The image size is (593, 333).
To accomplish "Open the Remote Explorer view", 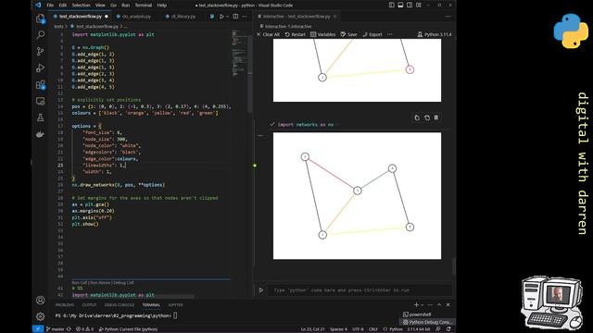I will 40,101.
